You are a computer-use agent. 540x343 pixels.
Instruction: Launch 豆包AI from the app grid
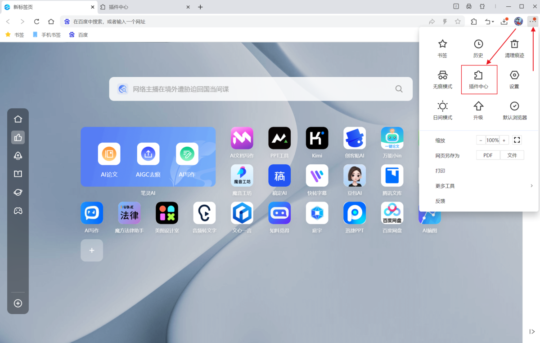pyautogui.click(x=354, y=176)
